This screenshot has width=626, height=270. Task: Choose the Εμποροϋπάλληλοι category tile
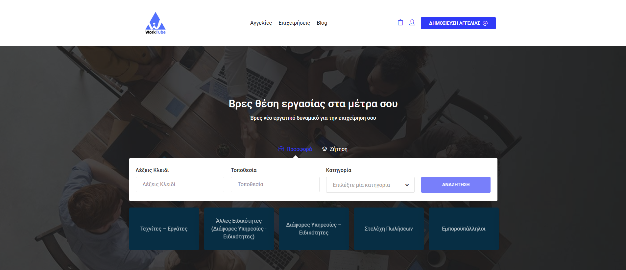[x=464, y=229]
